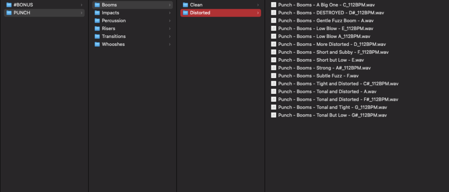Expand Whooshes using its chevron
This screenshot has height=192, width=449.
[x=170, y=45]
